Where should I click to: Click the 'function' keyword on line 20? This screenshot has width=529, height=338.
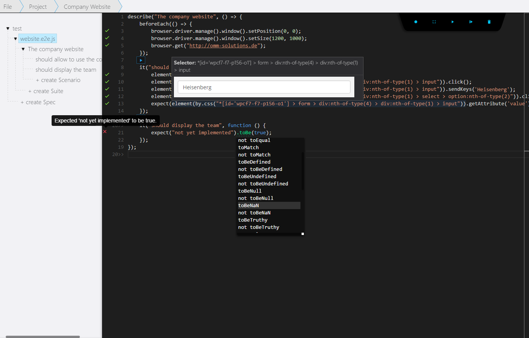click(x=239, y=125)
